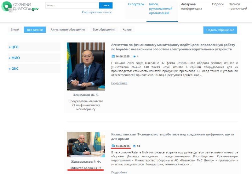
Task: Click eye views icon with count 13
Action: pos(134,146)
